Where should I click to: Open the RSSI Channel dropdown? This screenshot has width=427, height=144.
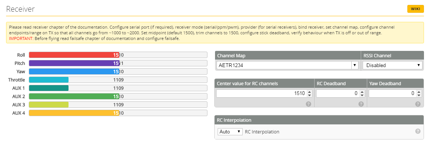point(393,65)
